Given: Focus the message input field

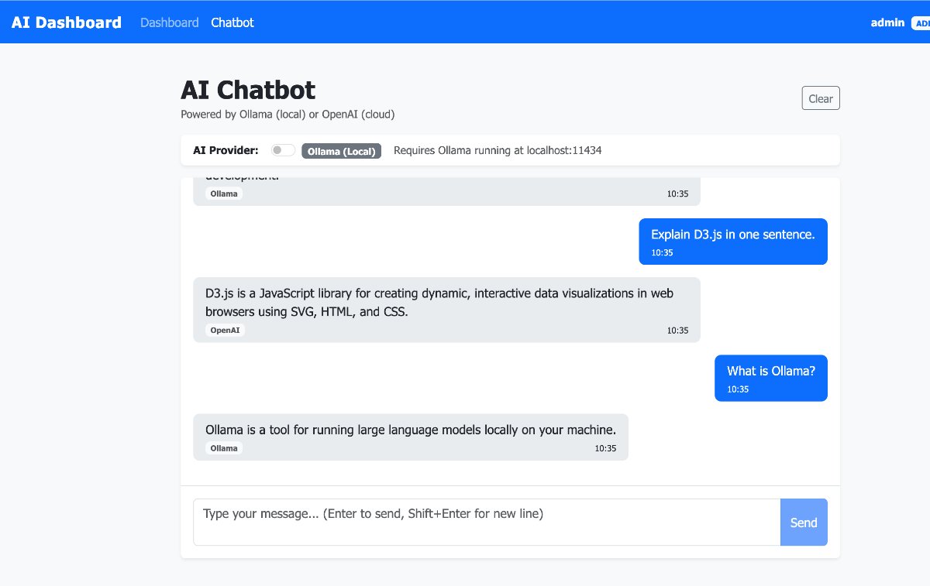Looking at the screenshot, I should pos(487,522).
